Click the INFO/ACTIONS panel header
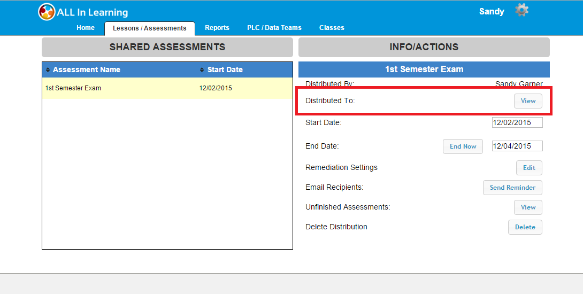583x294 pixels. (424, 47)
